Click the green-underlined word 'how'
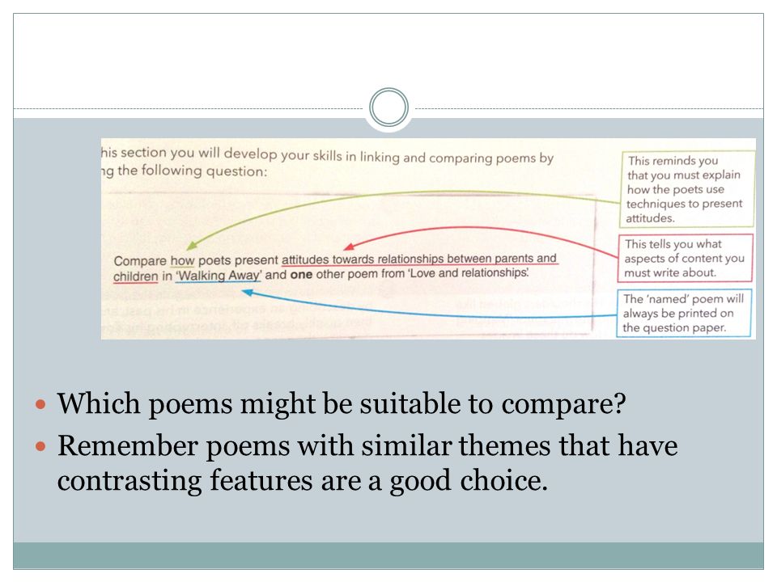 182,261
